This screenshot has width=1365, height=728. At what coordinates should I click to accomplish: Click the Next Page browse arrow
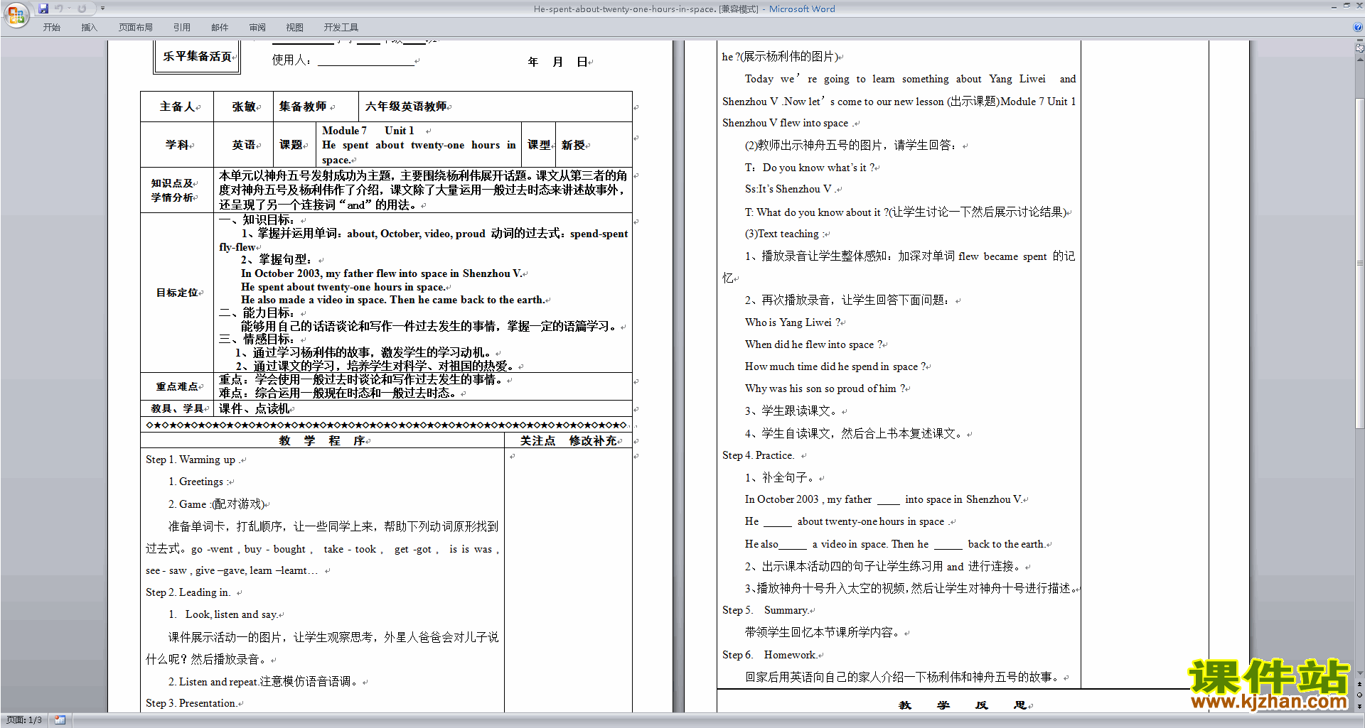(1360, 706)
